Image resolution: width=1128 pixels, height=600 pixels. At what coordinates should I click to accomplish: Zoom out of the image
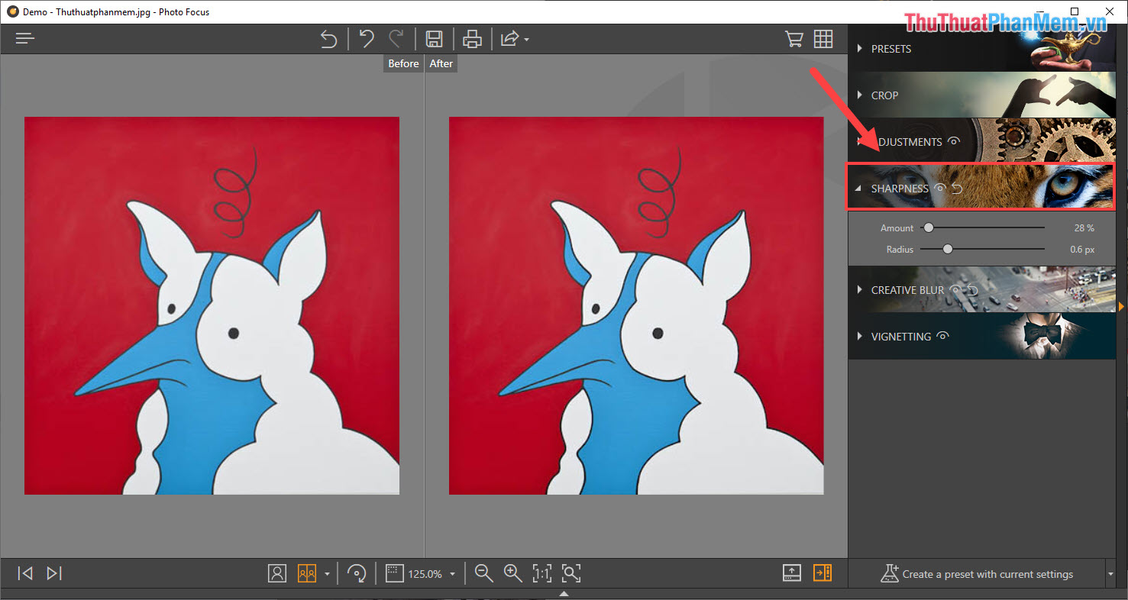483,573
